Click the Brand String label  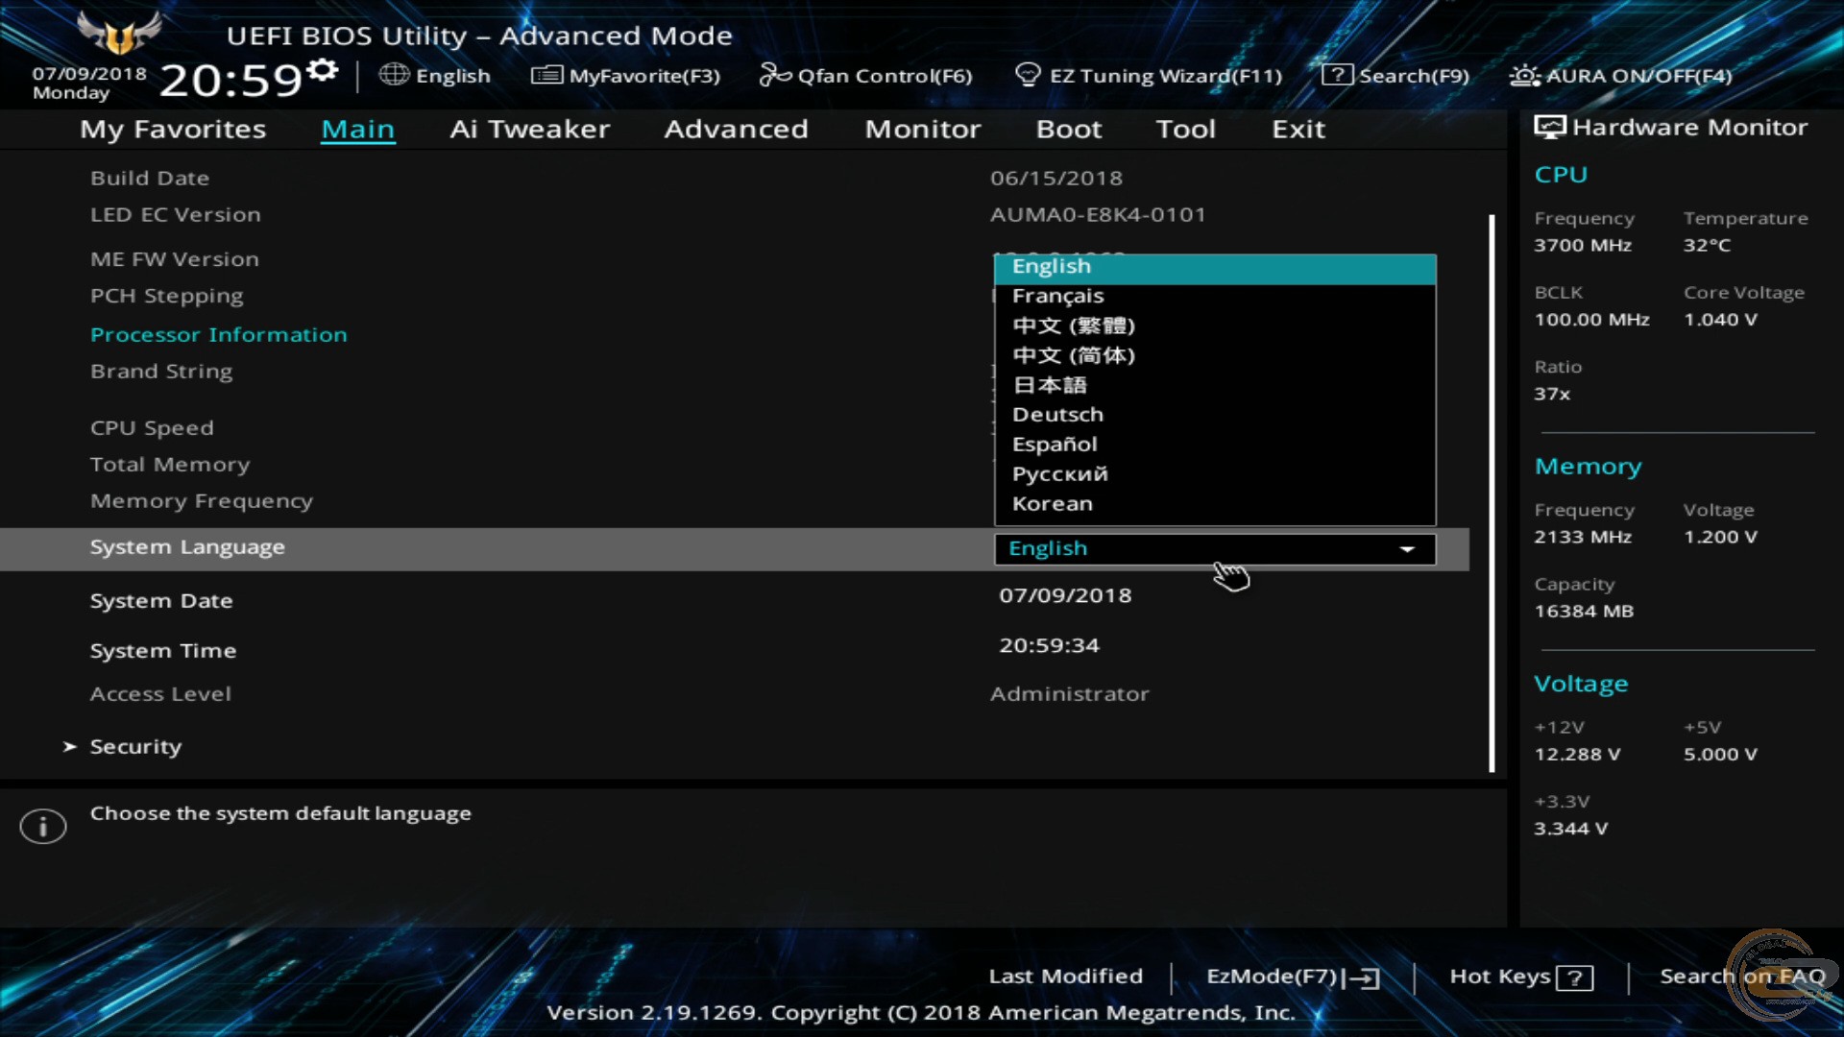(161, 372)
